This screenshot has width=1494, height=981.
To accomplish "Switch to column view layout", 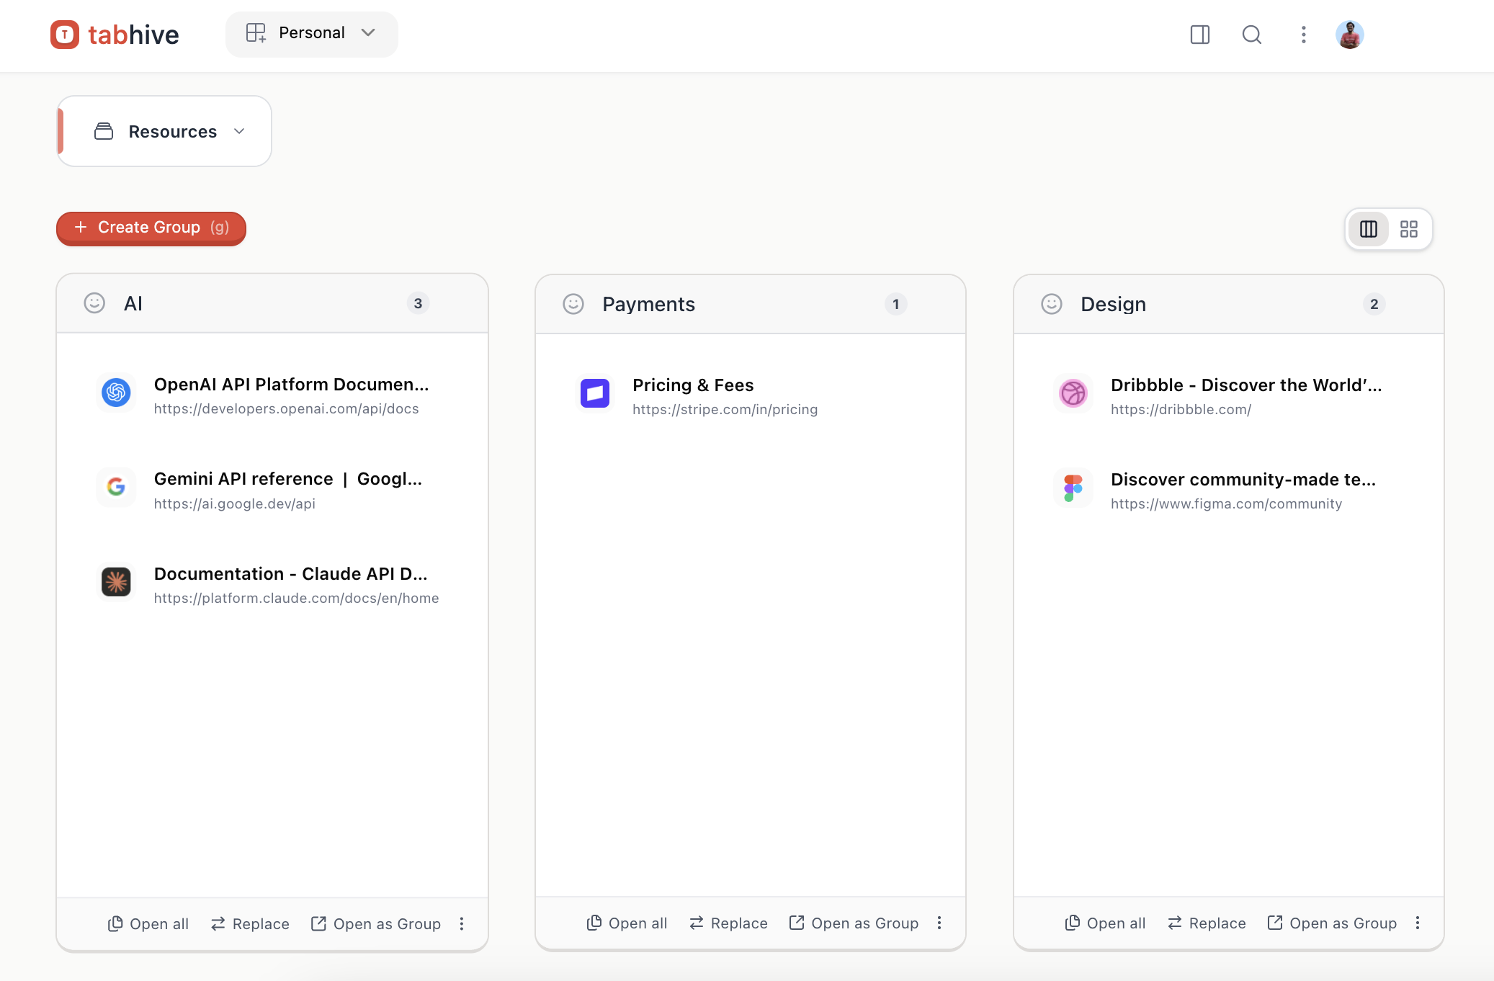I will [x=1369, y=229].
